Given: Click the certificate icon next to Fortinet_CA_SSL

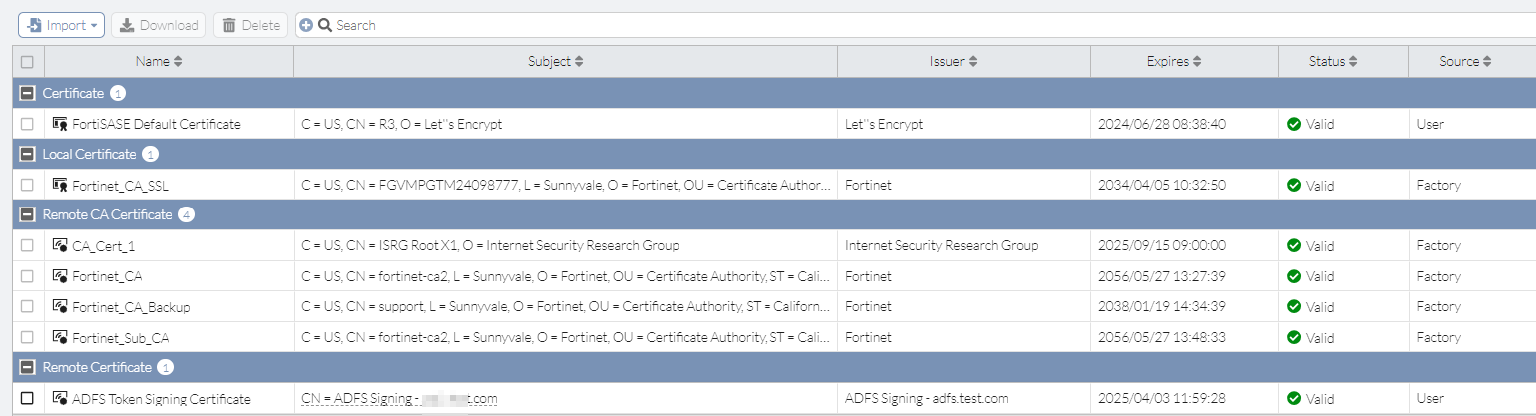Looking at the screenshot, I should 60,185.
